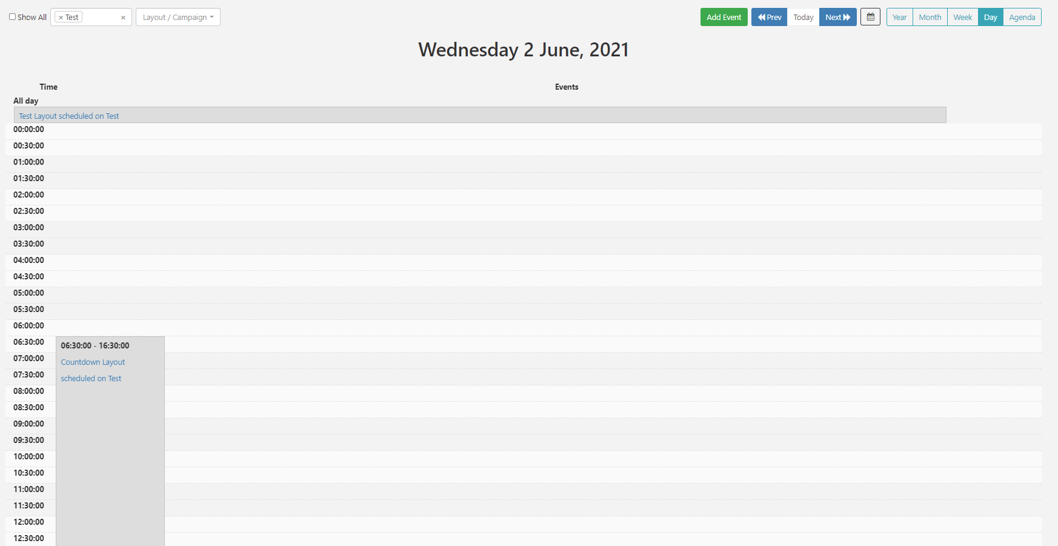Enable the Show All checkbox
The height and width of the screenshot is (546, 1058).
tap(12, 17)
